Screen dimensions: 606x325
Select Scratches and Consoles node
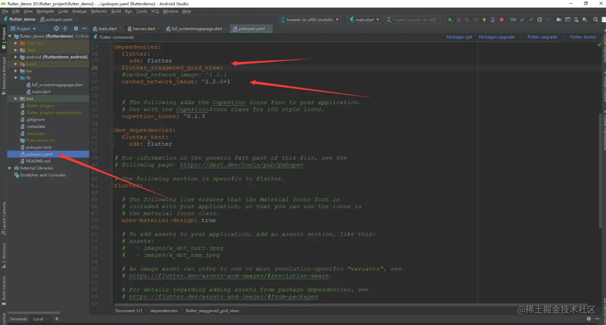pyautogui.click(x=43, y=175)
